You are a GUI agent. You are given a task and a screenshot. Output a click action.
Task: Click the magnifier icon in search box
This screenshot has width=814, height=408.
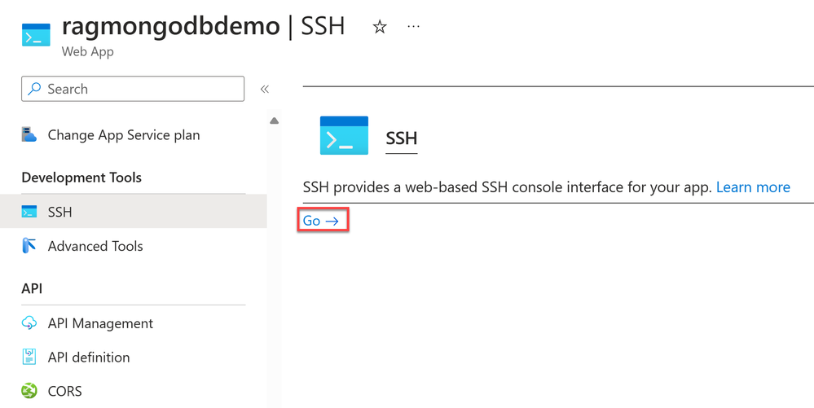[x=34, y=89]
